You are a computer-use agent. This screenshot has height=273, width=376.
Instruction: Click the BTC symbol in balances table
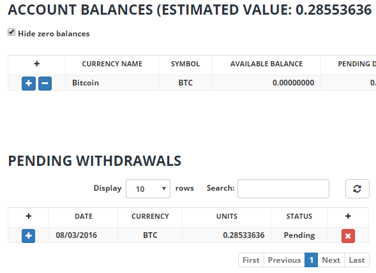pyautogui.click(x=185, y=83)
